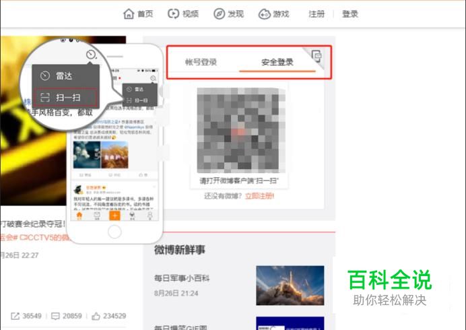Select 雷达 in the magnified menu
466x330 pixels.
click(66, 76)
